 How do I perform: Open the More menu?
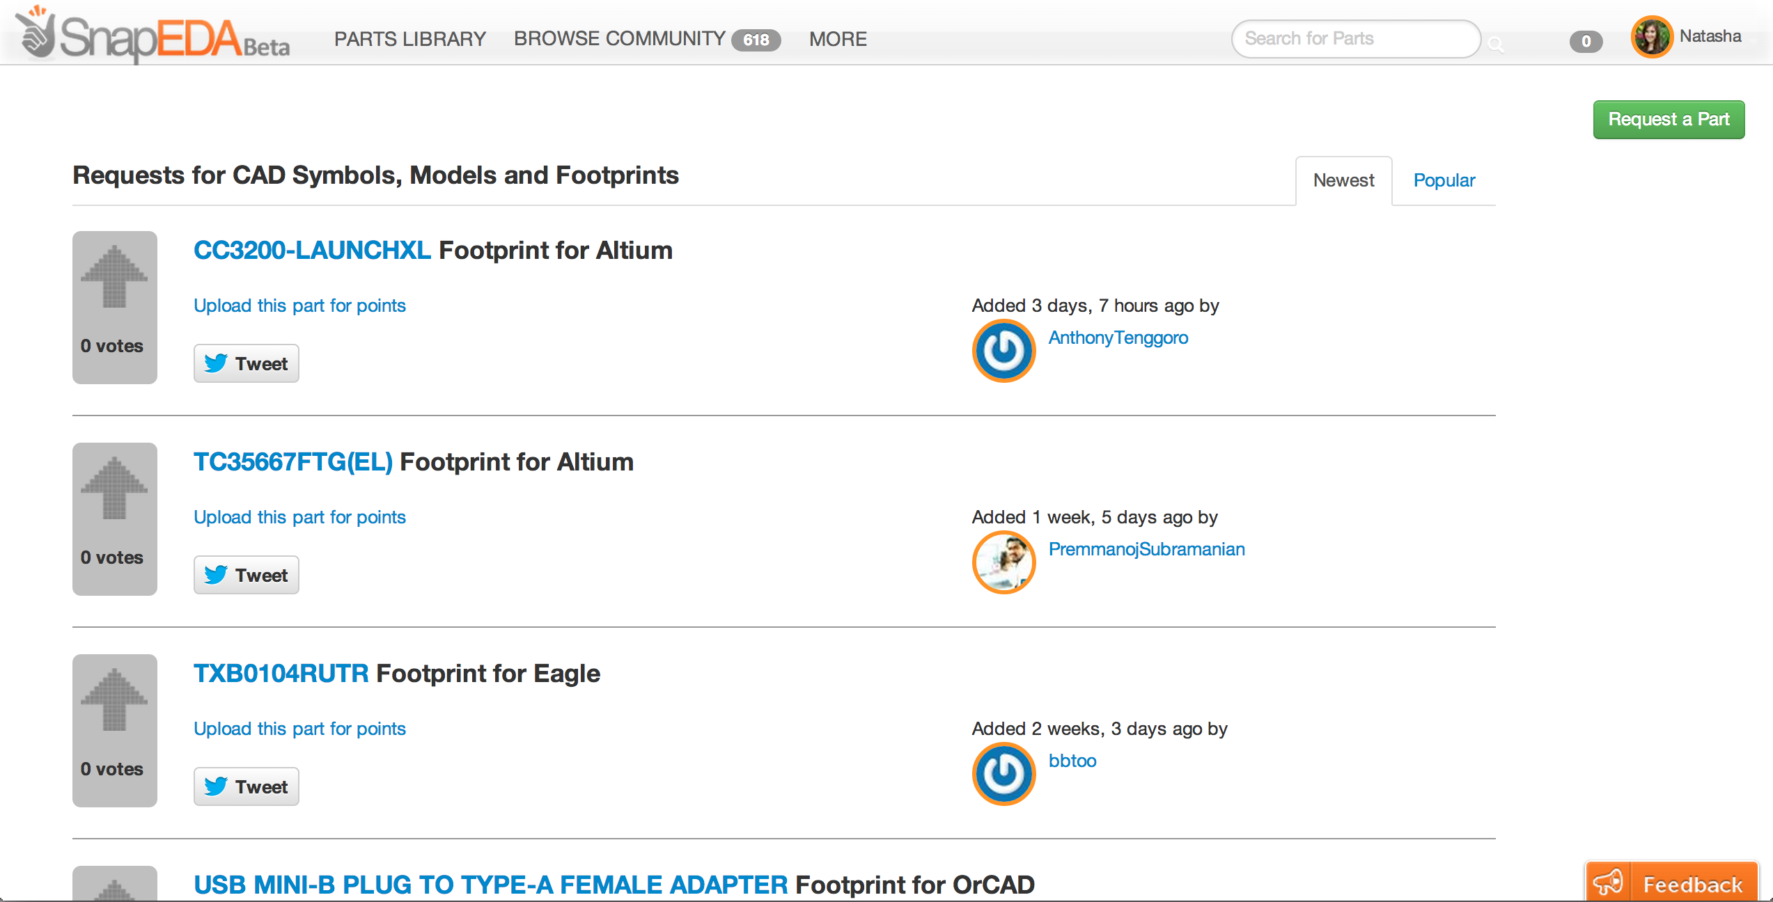tap(838, 39)
